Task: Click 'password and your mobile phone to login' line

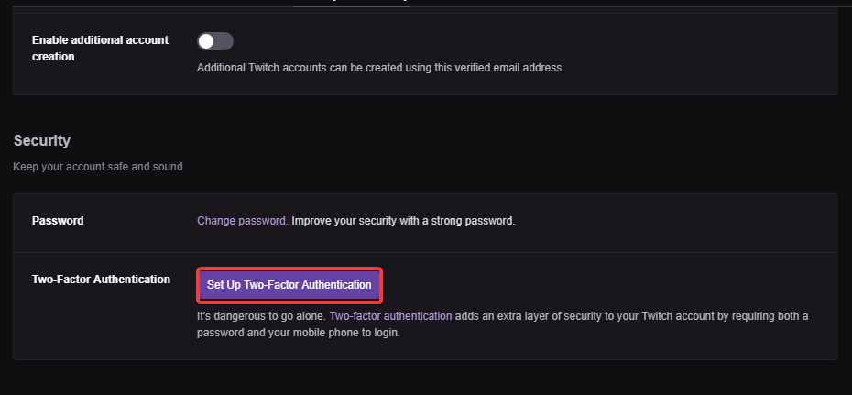Action: (299, 333)
